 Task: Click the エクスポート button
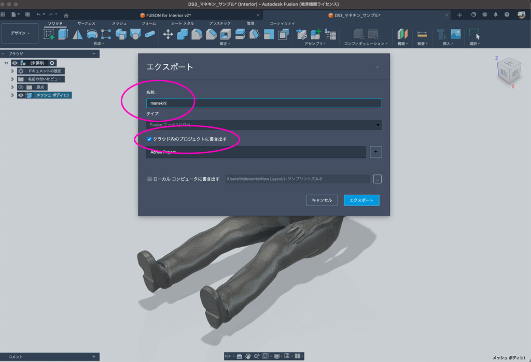[x=361, y=200]
